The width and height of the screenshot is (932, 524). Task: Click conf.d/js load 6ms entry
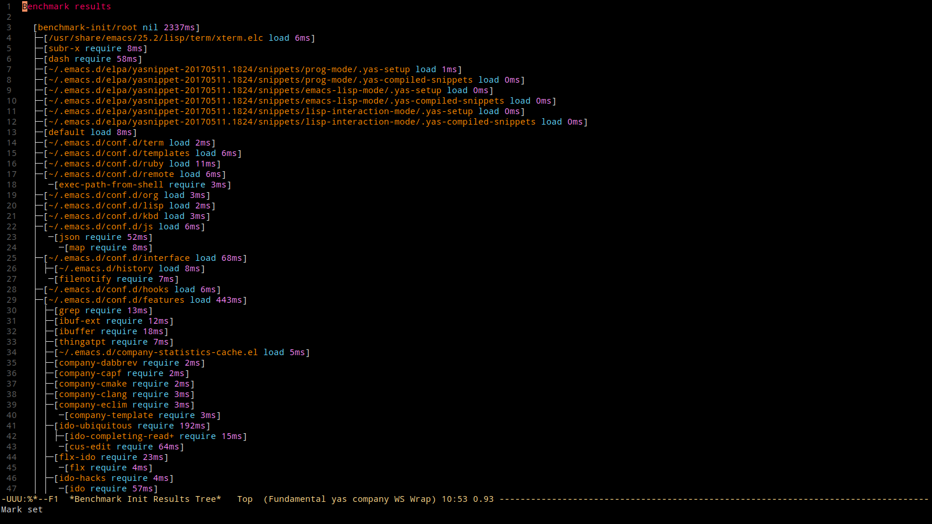[124, 226]
